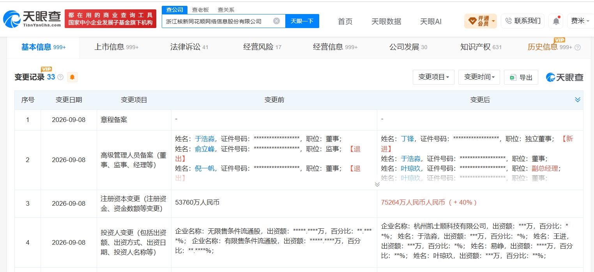
Task: Select the 知识产权 tab
Action: (x=481, y=47)
